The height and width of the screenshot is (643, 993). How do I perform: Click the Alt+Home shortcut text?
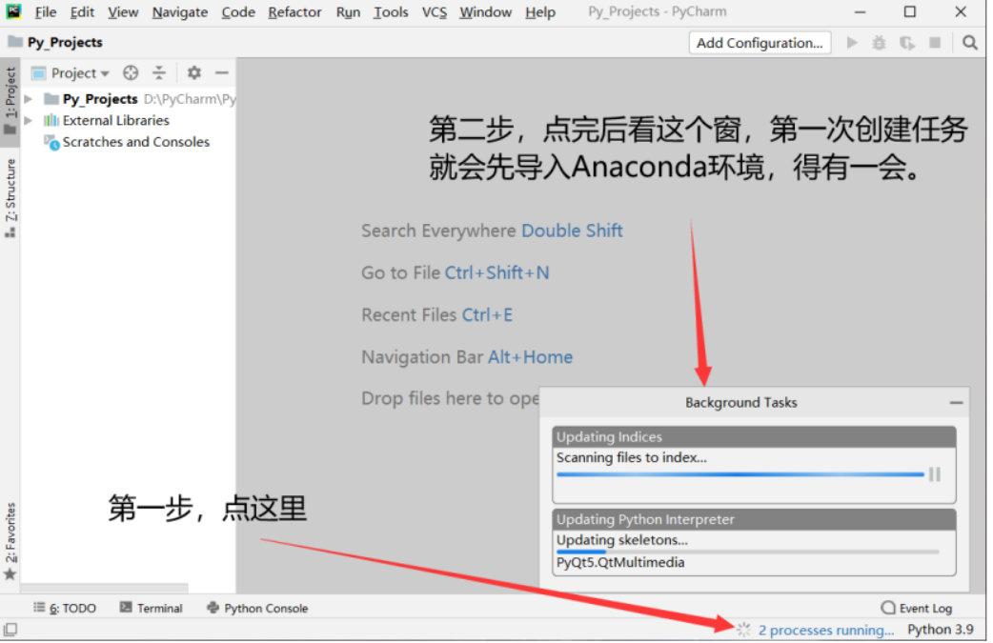pos(530,357)
